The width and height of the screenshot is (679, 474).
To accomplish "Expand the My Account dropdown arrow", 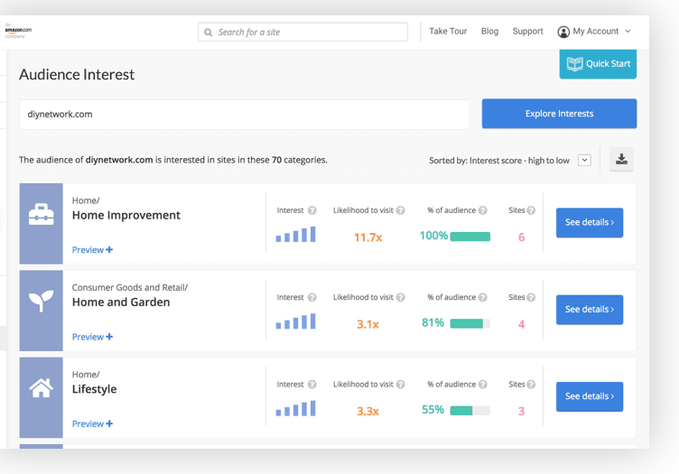I will pyautogui.click(x=628, y=32).
